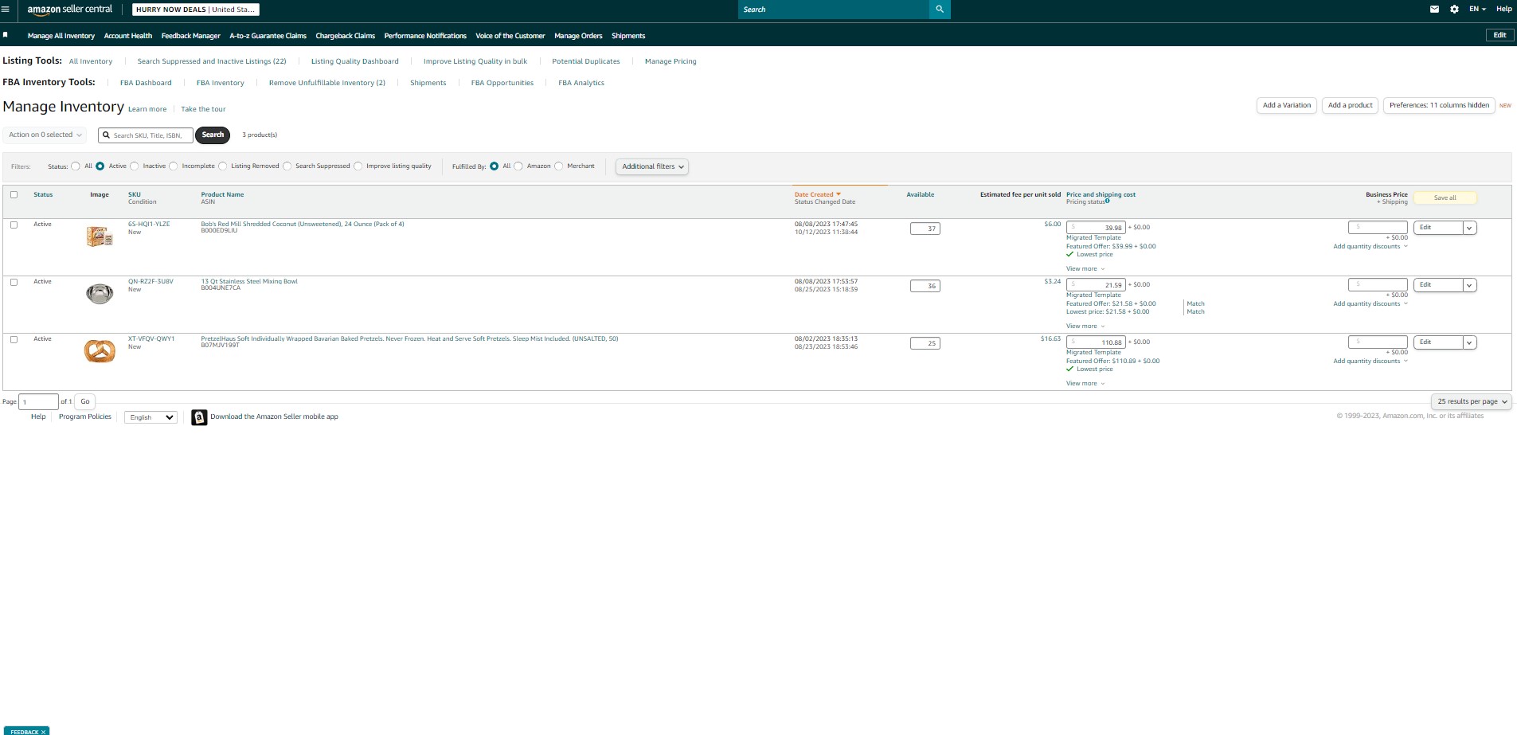The height and width of the screenshot is (735, 1517).
Task: Open the English footer language selector
Action: (x=151, y=417)
